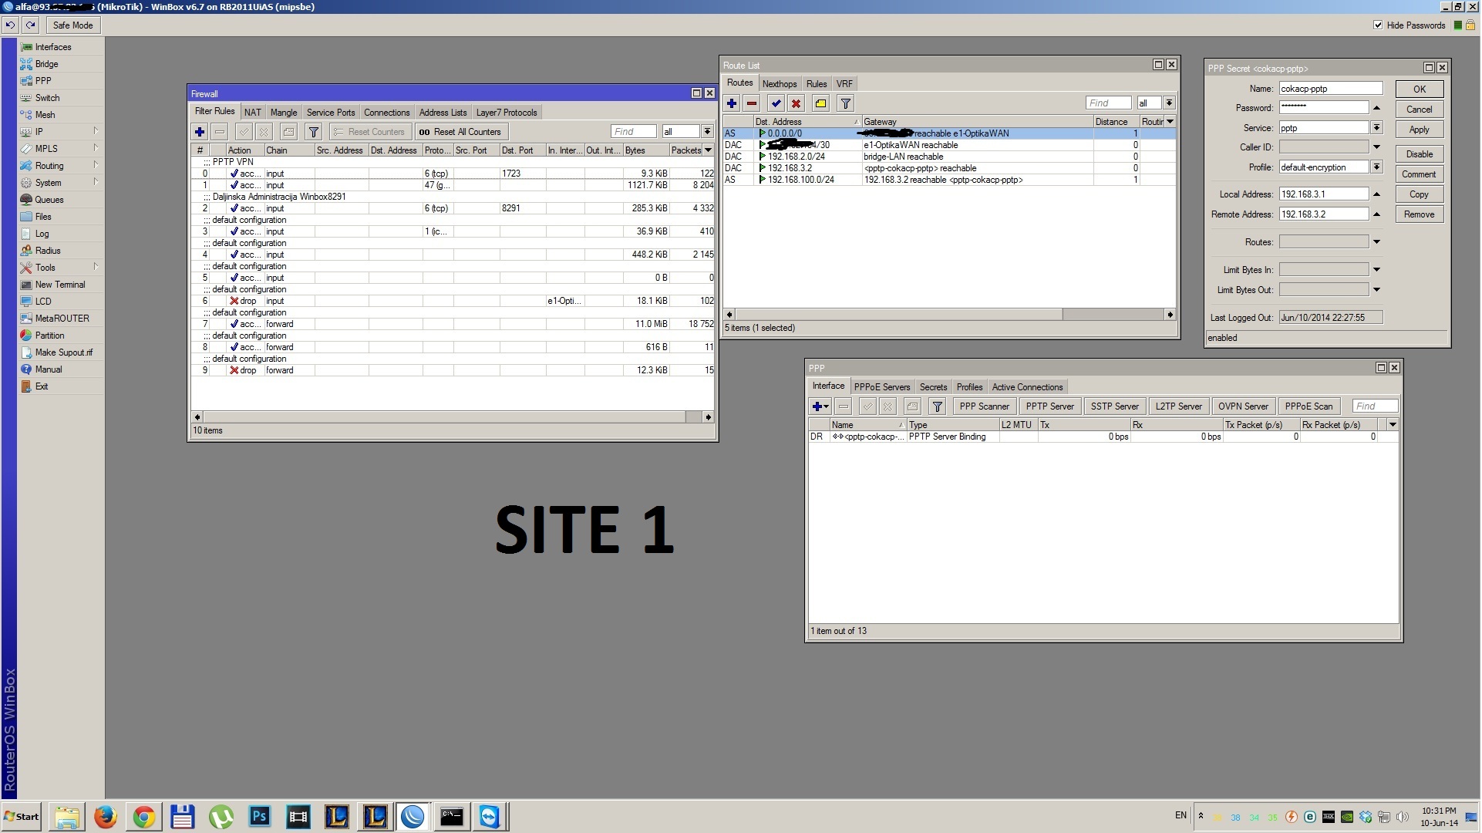Open the Service dropdown in PPP Secret

(1376, 127)
